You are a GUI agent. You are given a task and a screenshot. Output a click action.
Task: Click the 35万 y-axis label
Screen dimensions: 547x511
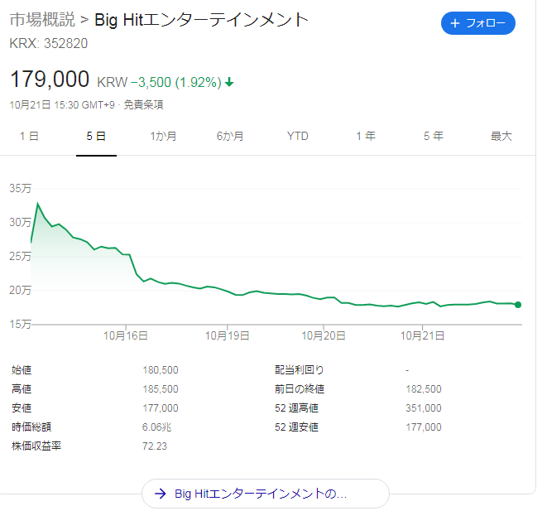click(x=20, y=189)
